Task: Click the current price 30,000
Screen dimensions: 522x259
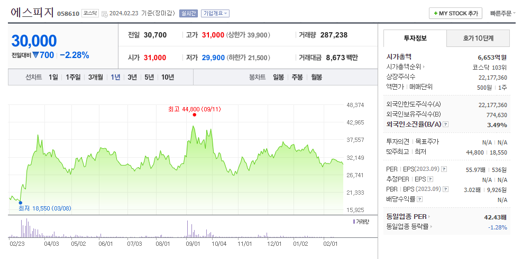Action: tap(34, 41)
